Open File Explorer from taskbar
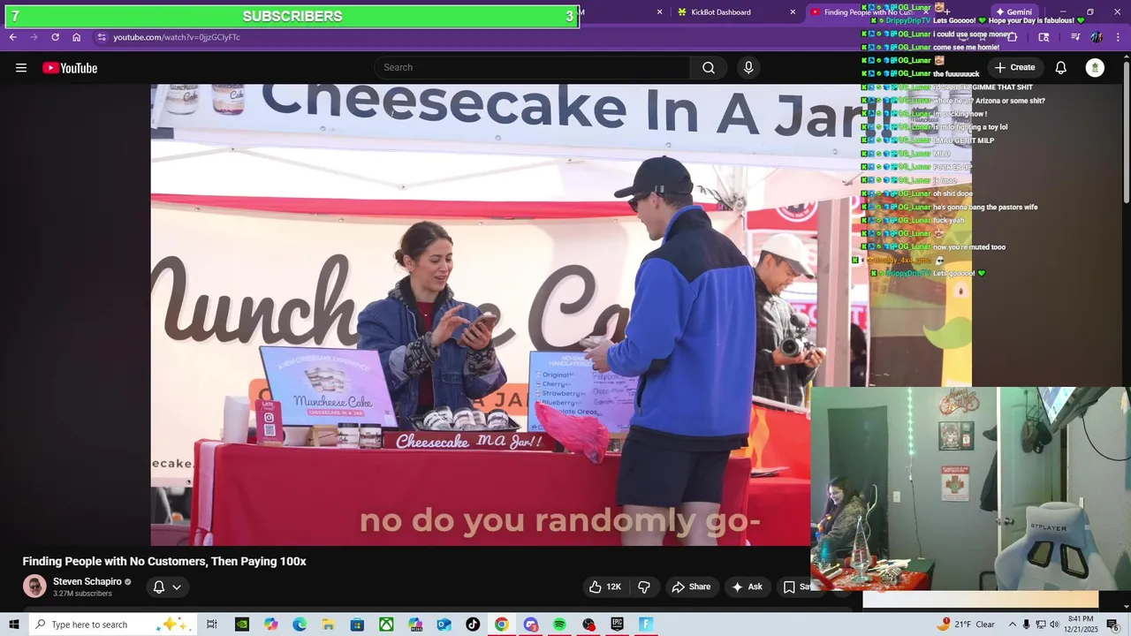The image size is (1131, 636). click(x=328, y=625)
